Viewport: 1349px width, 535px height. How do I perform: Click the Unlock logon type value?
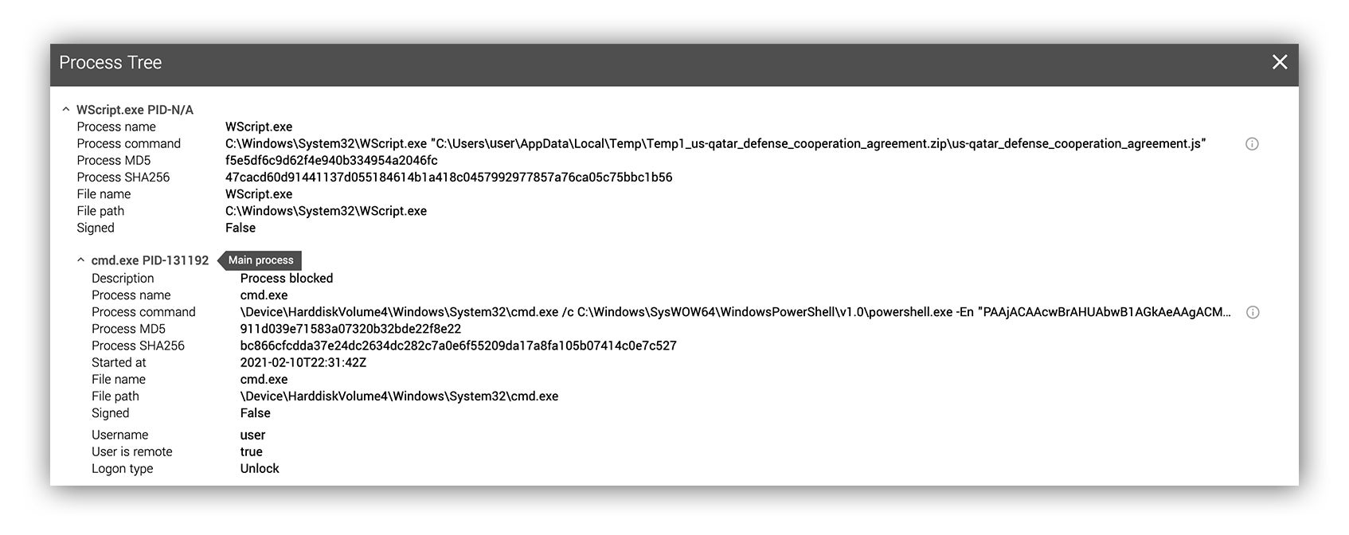pos(260,469)
